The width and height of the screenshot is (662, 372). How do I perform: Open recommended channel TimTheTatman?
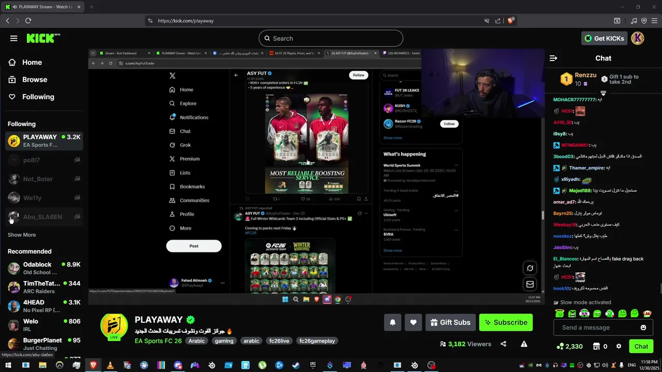click(44, 287)
